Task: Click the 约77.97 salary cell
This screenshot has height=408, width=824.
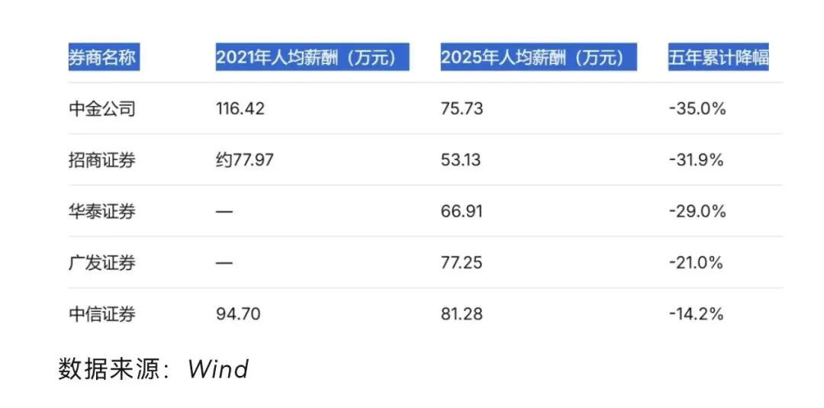Action: (245, 159)
